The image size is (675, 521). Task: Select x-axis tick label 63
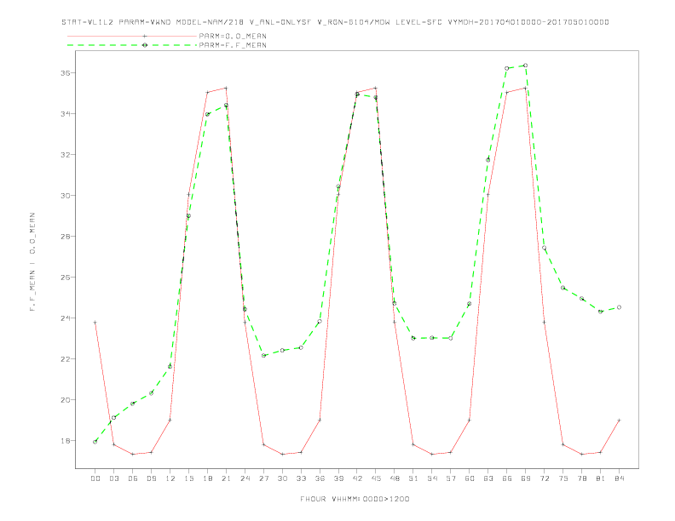pos(488,478)
